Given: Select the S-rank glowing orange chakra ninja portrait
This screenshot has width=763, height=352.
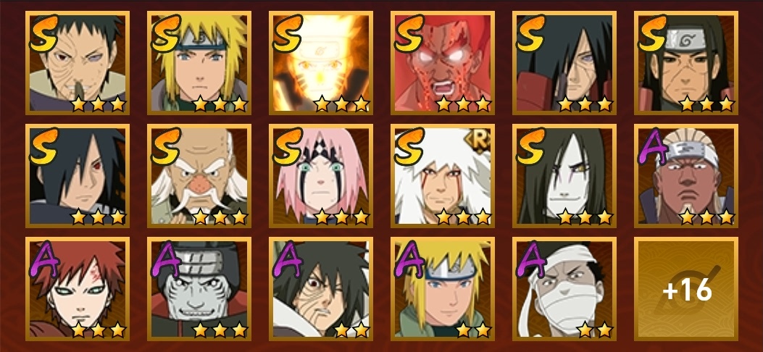Looking at the screenshot, I should (x=321, y=63).
